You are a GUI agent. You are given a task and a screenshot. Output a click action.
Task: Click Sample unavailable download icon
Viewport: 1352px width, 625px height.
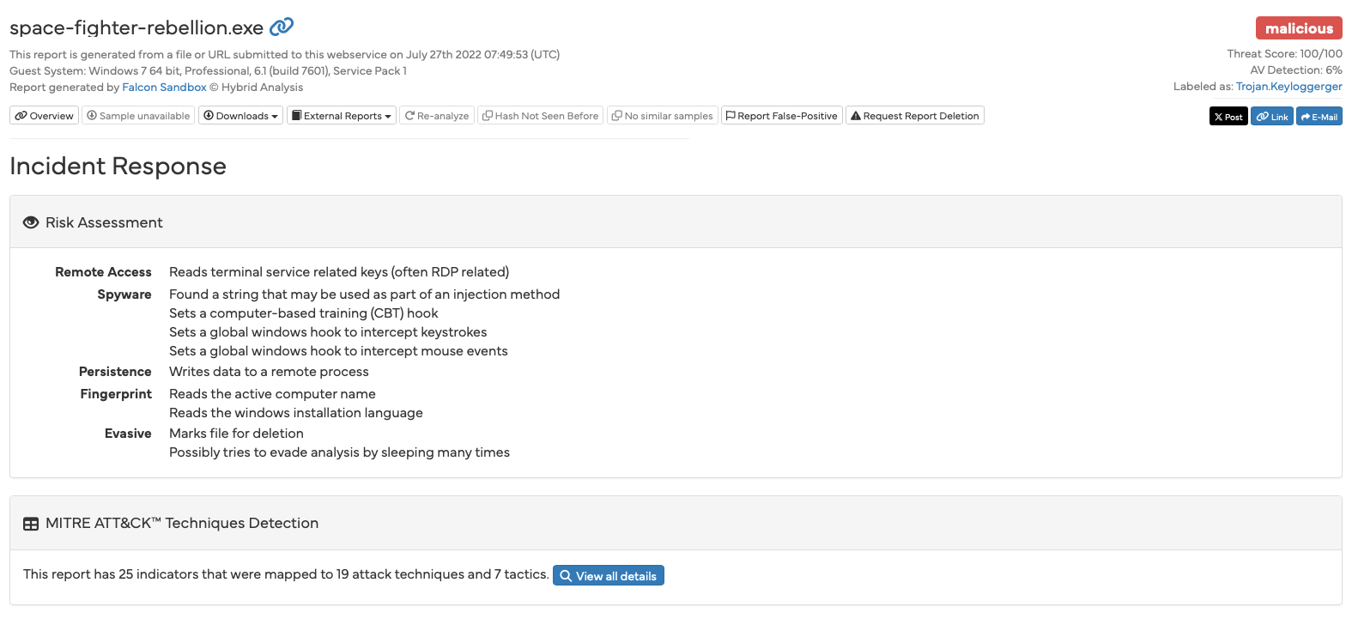92,116
